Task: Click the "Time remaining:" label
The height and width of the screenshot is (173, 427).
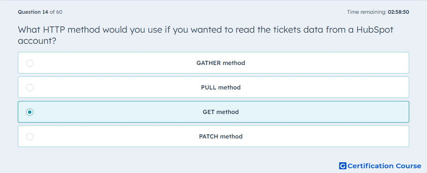Action: point(366,12)
